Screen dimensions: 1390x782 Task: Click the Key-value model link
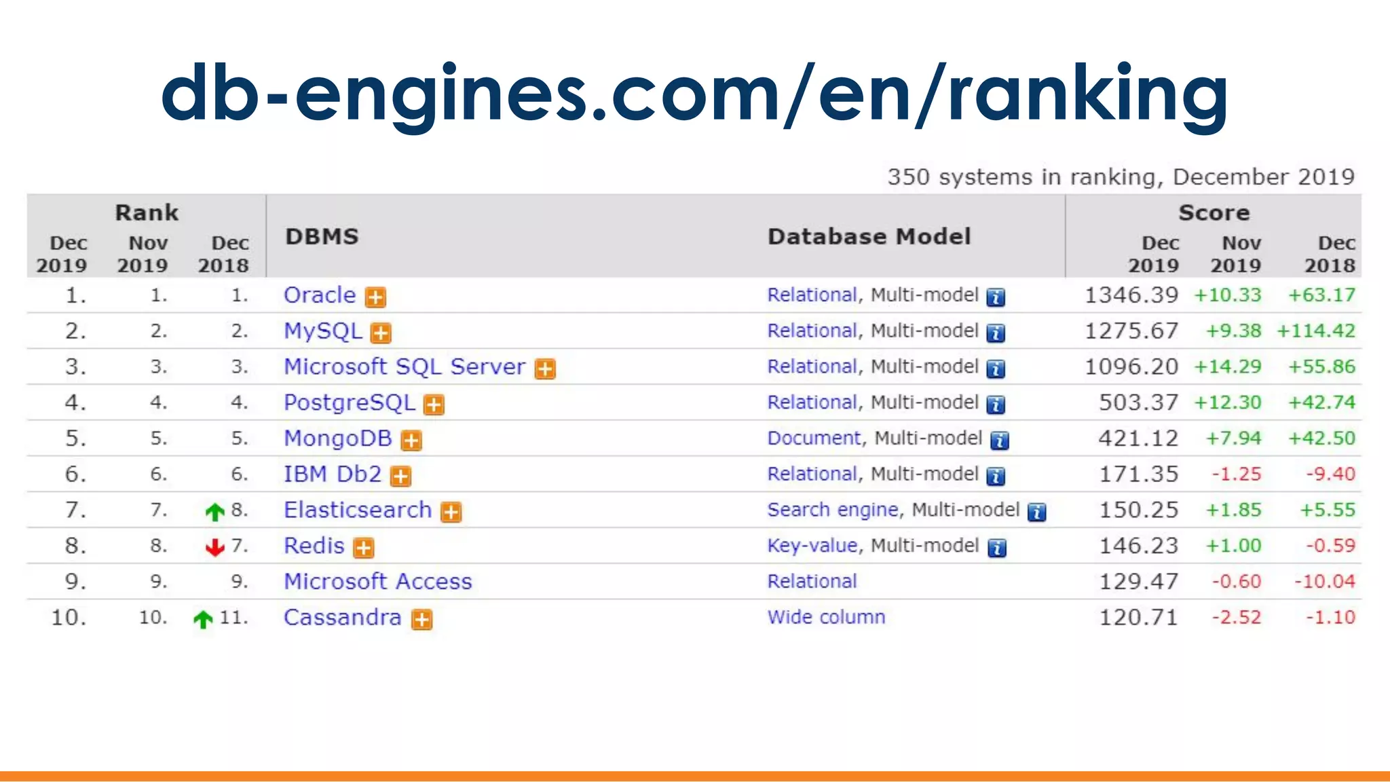click(812, 546)
